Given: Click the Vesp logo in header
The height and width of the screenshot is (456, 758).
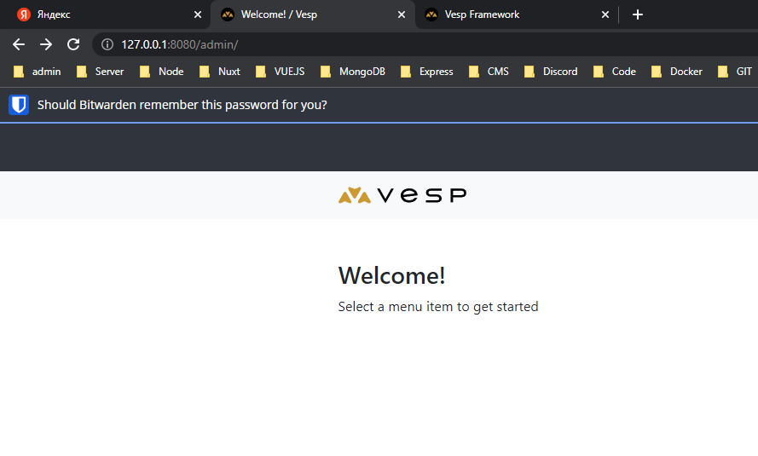Looking at the screenshot, I should (x=402, y=195).
